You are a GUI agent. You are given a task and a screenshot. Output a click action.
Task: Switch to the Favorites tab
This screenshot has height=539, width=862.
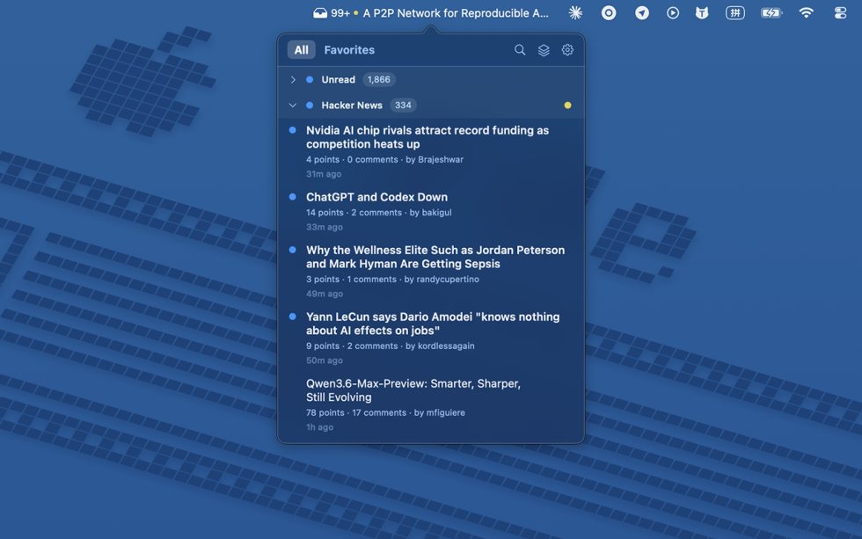[349, 50]
